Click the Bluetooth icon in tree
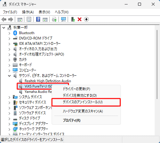 [15, 33]
